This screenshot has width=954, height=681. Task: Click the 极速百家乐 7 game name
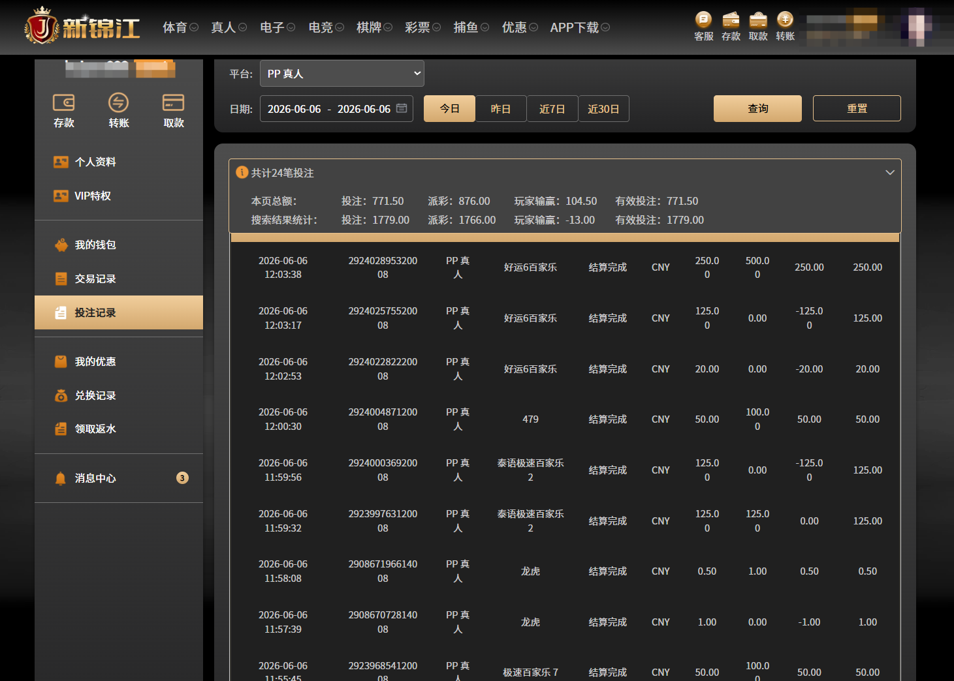[530, 673]
